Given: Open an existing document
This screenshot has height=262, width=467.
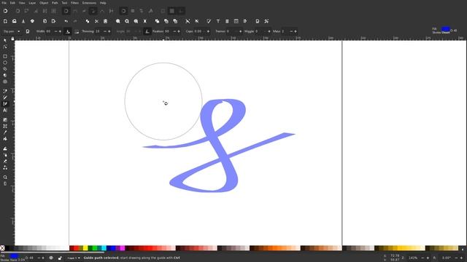Looking at the screenshot, I should tap(14, 21).
